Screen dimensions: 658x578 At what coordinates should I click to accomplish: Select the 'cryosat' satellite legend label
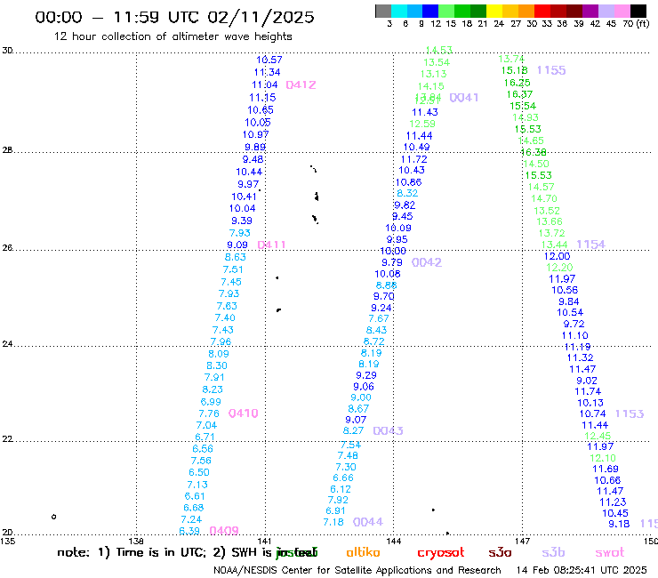(x=441, y=552)
